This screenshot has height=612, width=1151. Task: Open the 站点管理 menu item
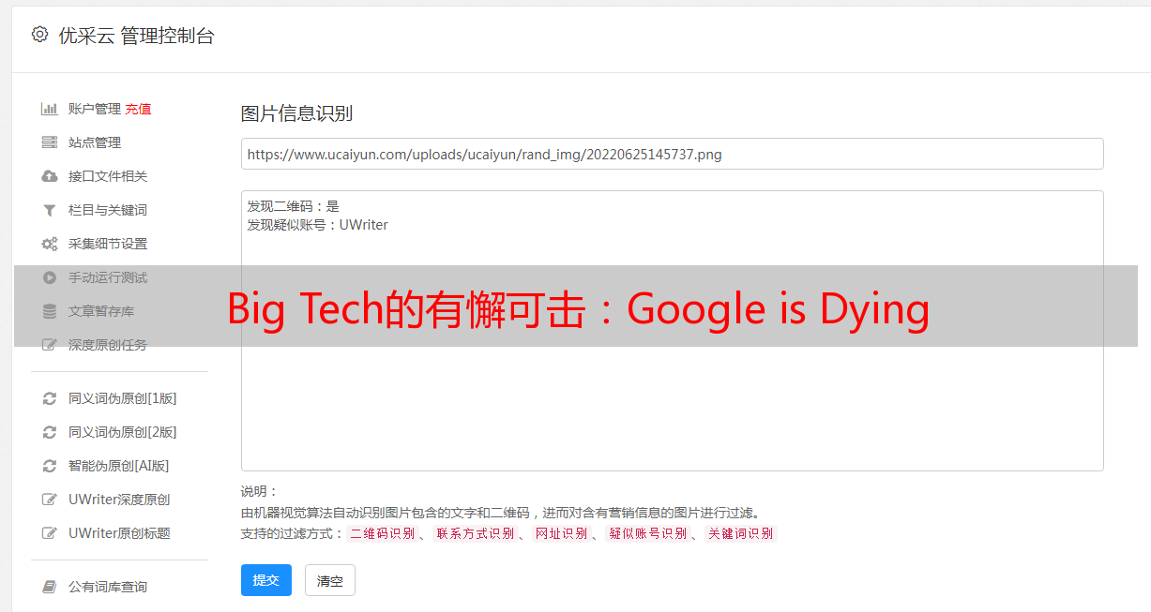coord(95,142)
